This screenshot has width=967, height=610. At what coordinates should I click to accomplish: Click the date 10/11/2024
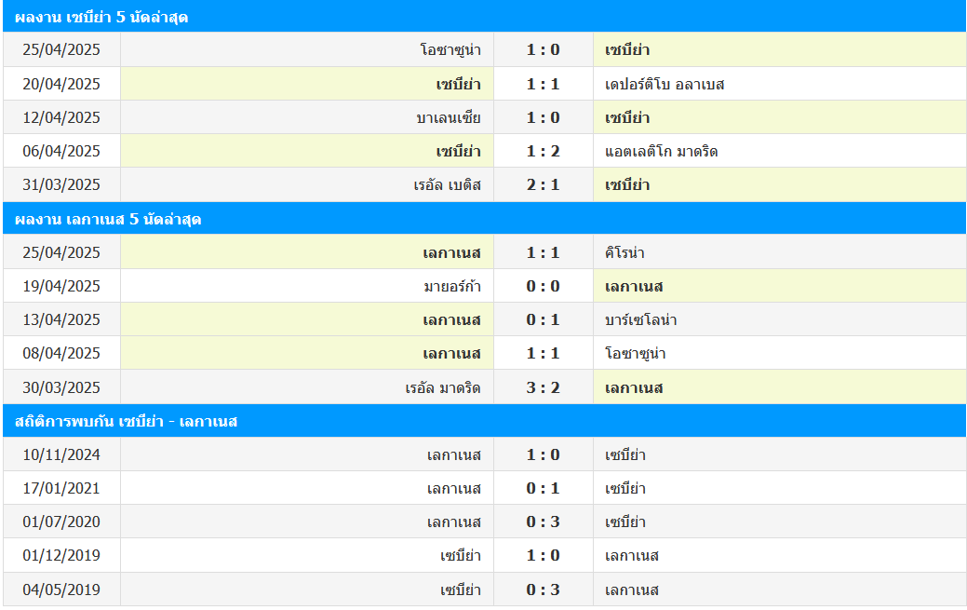pos(61,455)
